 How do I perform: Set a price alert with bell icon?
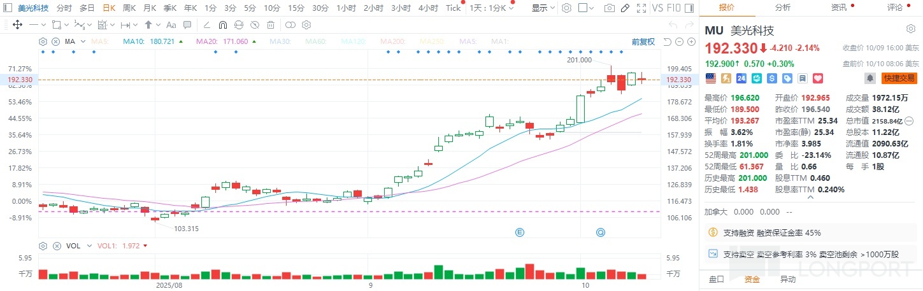point(869,78)
